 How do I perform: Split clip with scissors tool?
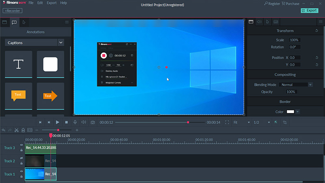tap(16, 130)
